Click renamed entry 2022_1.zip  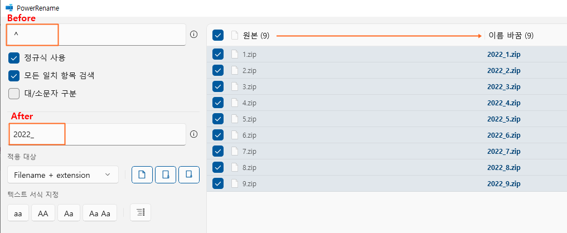(x=503, y=55)
